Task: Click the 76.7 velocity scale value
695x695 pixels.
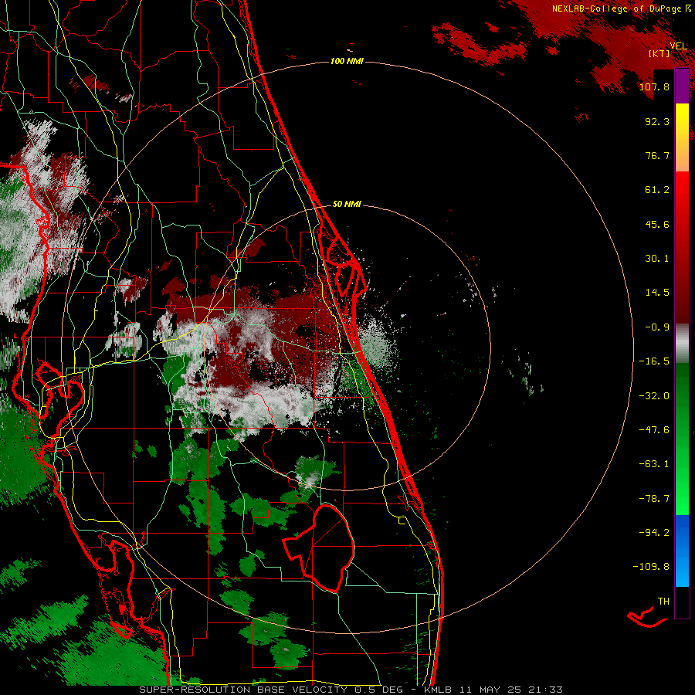Action: 657,155
